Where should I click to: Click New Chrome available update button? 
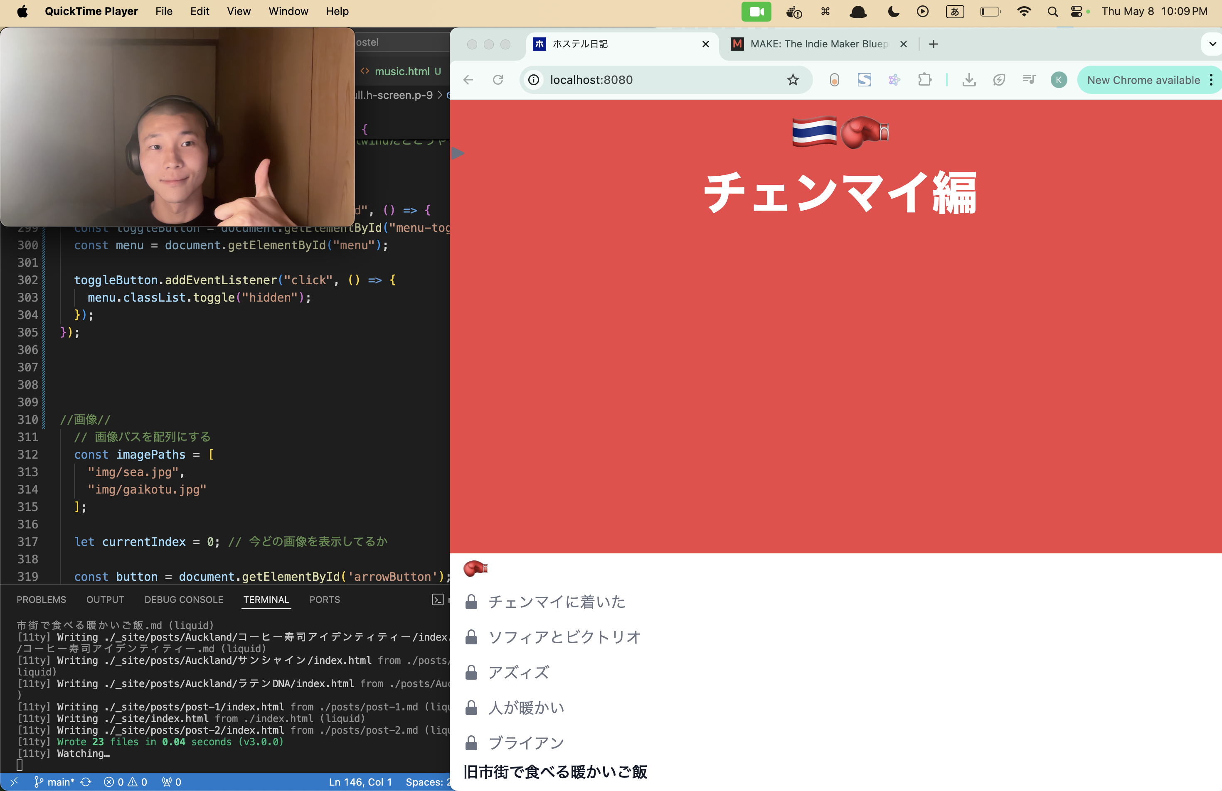pos(1143,80)
